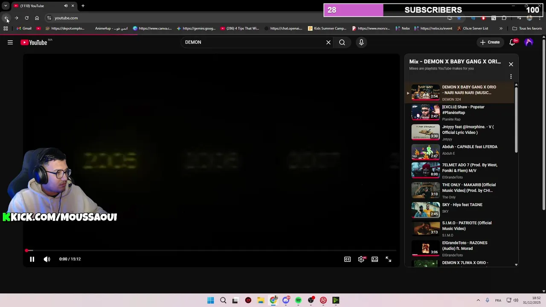Open the YouTube guide hamburger menu

(10, 42)
